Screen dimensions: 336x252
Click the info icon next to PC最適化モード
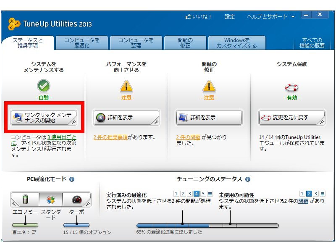pos(72,179)
